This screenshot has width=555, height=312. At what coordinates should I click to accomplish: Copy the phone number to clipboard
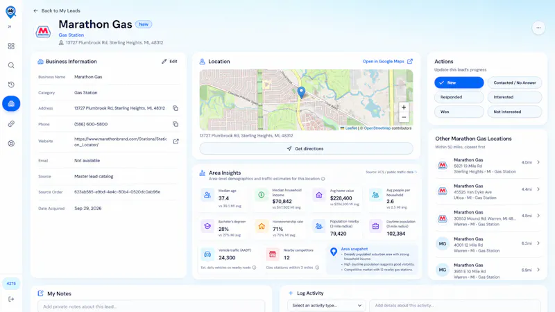[176, 124]
